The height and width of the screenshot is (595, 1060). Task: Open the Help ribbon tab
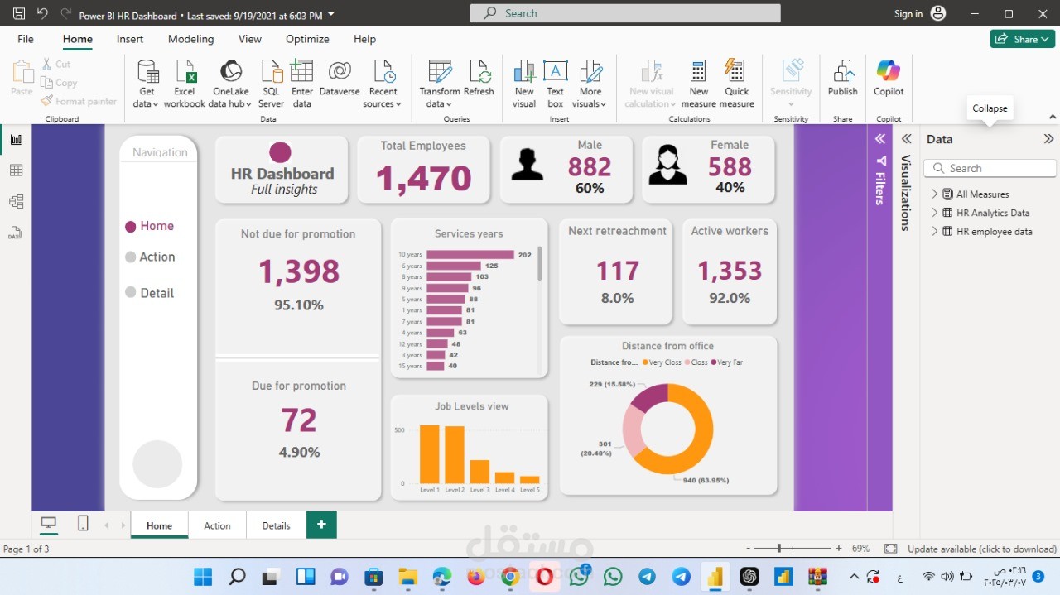(x=364, y=39)
